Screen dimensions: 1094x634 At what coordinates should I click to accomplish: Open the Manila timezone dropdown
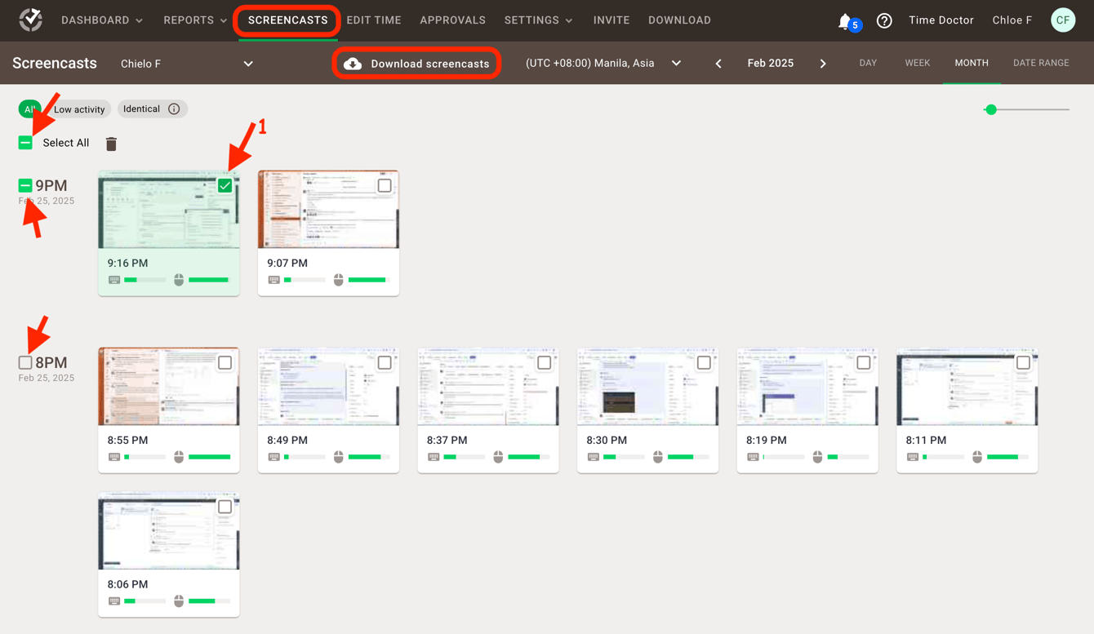click(675, 63)
